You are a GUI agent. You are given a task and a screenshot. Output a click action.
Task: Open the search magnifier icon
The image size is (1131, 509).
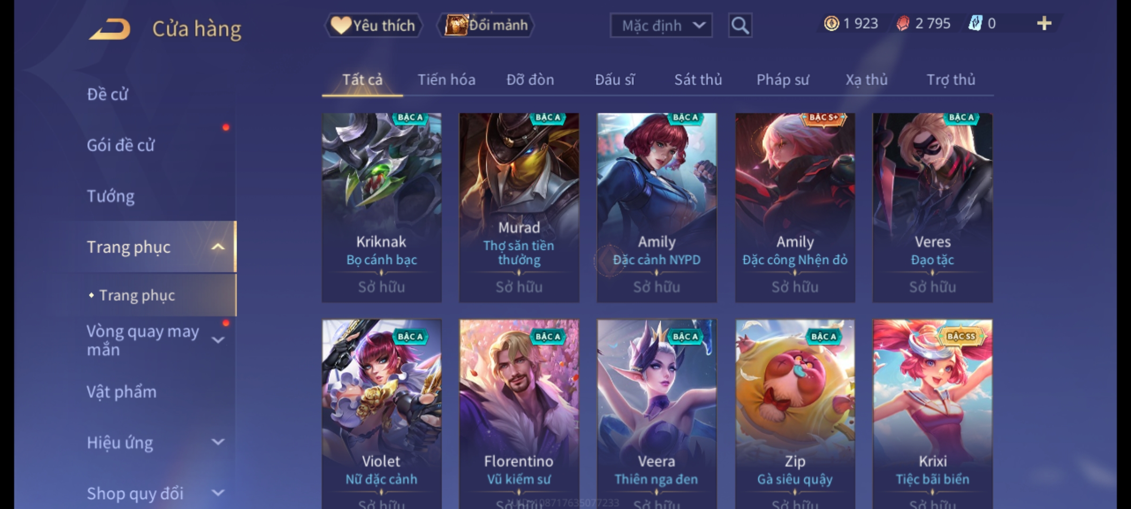pos(740,25)
